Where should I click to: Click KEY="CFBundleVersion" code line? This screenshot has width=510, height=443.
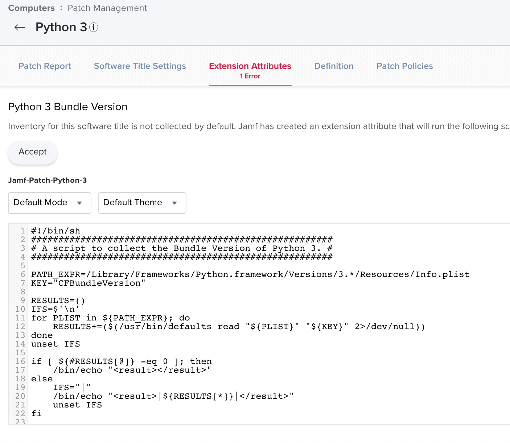pyautogui.click(x=88, y=283)
